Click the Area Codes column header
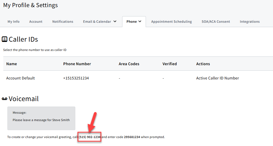The height and width of the screenshot is (146, 273). tap(129, 64)
